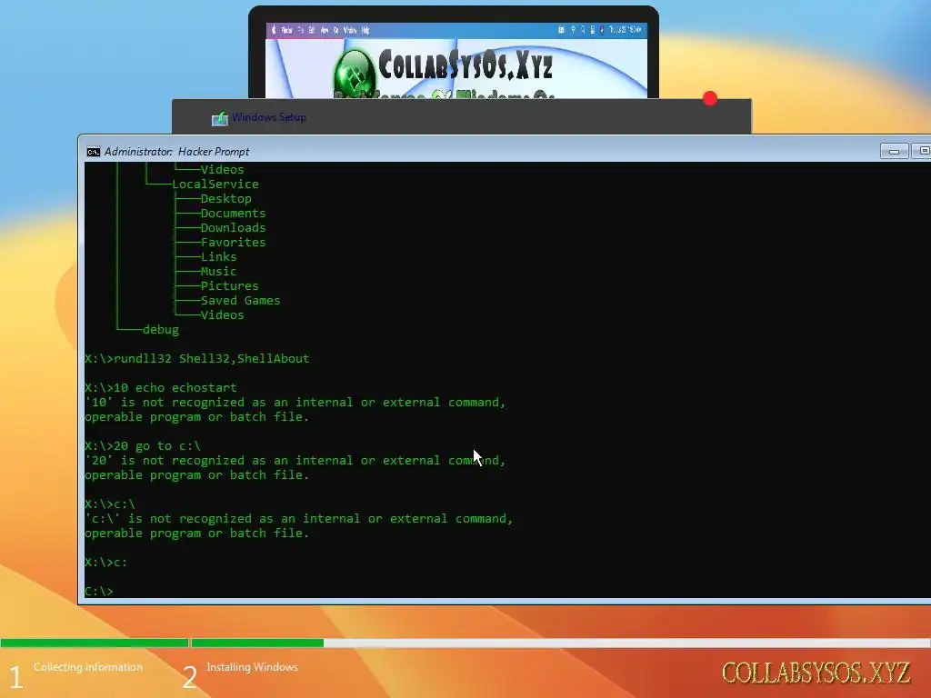Select the Pictures entry in the tree
Viewport: 931px width, 698px height.
tap(229, 286)
